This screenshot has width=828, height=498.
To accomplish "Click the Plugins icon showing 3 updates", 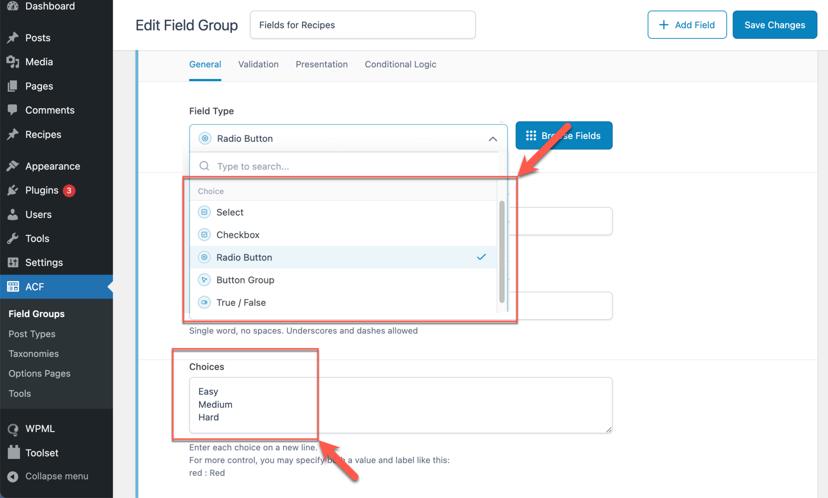I will click(x=13, y=190).
